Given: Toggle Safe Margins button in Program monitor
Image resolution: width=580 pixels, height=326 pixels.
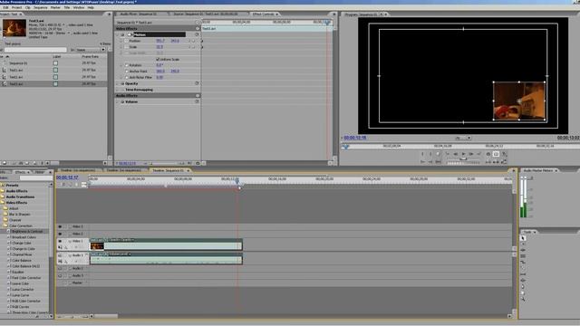Looking at the screenshot, I should [x=496, y=154].
